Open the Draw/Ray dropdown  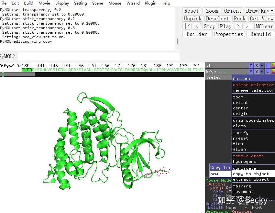(259, 11)
